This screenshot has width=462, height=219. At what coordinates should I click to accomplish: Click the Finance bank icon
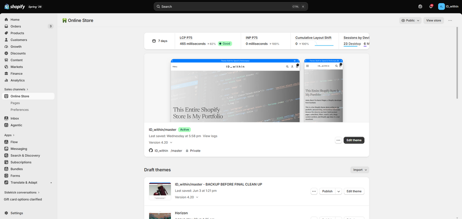[x=6, y=74]
